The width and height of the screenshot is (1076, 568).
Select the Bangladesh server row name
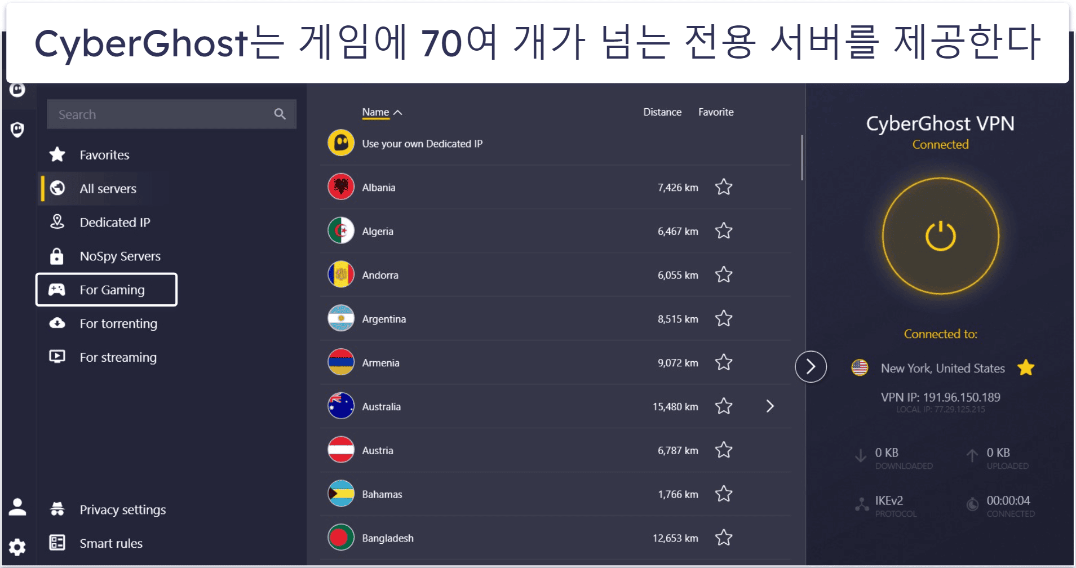coord(388,538)
